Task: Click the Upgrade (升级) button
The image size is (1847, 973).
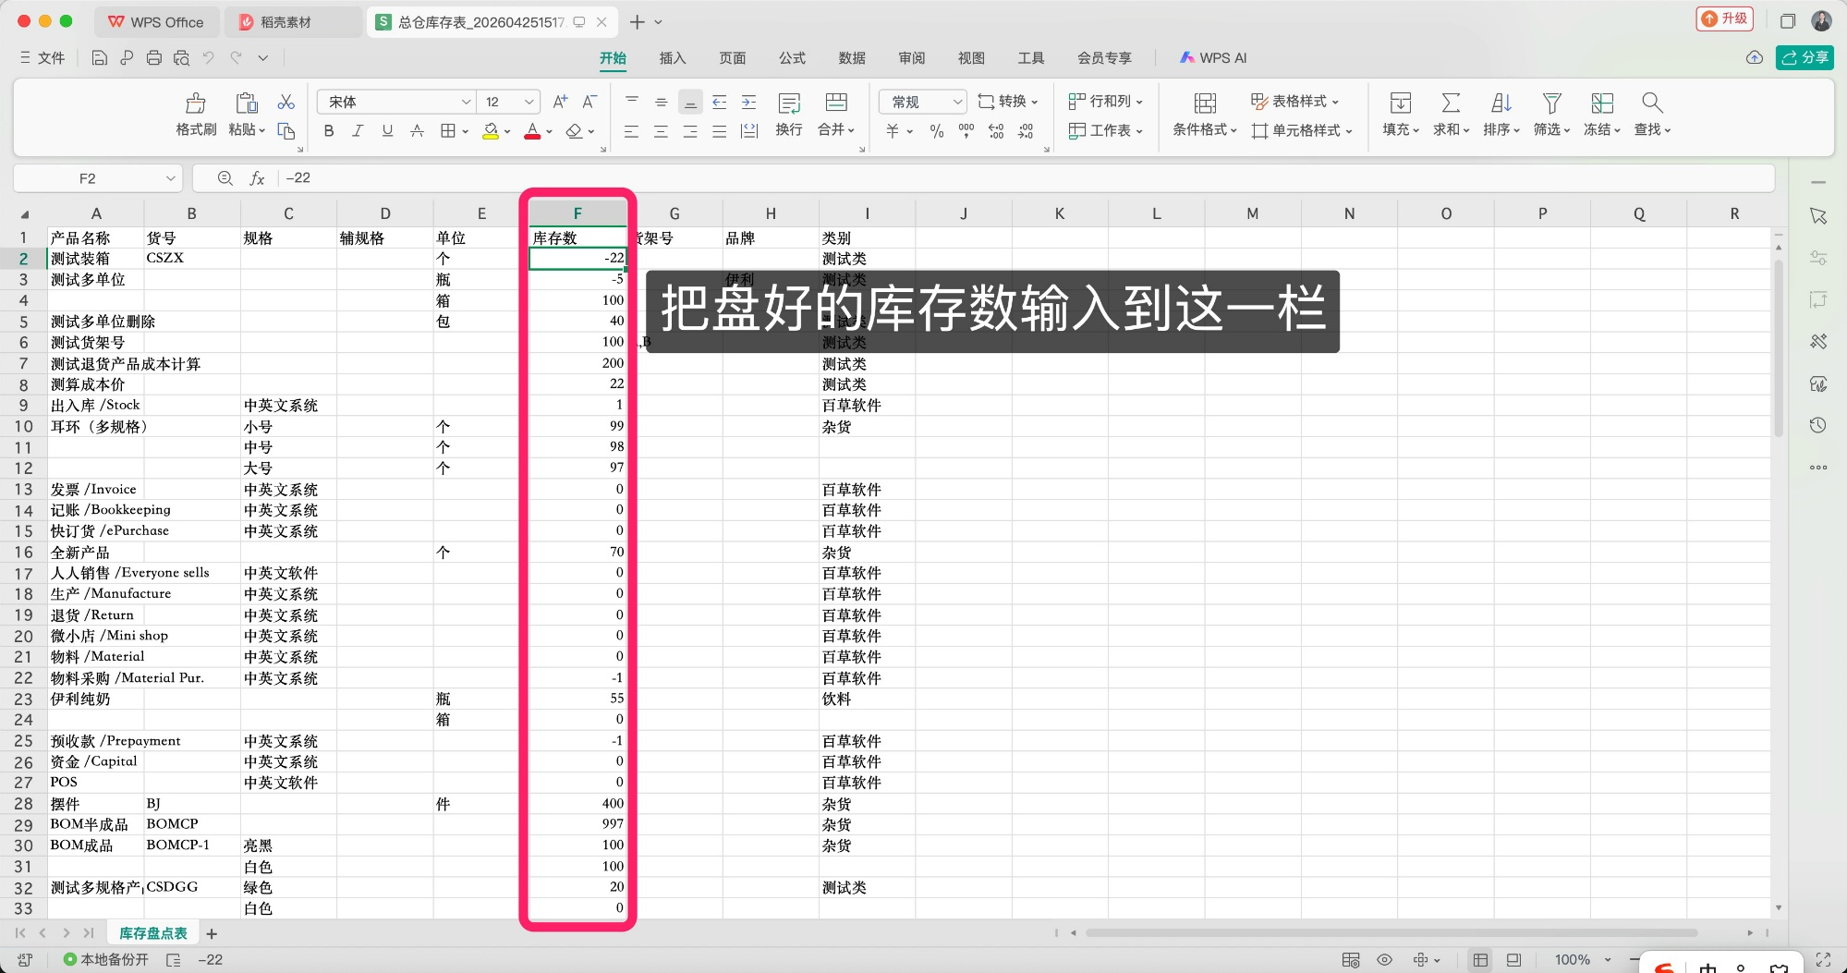Action: pyautogui.click(x=1724, y=19)
